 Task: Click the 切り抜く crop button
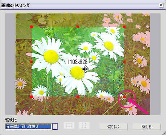[x=113, y=127]
